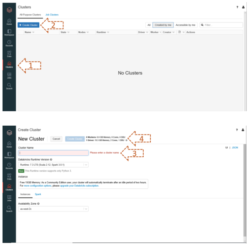Open Search in the Create Cluster sidebar
Screen dimensions: 250x248
9,209
